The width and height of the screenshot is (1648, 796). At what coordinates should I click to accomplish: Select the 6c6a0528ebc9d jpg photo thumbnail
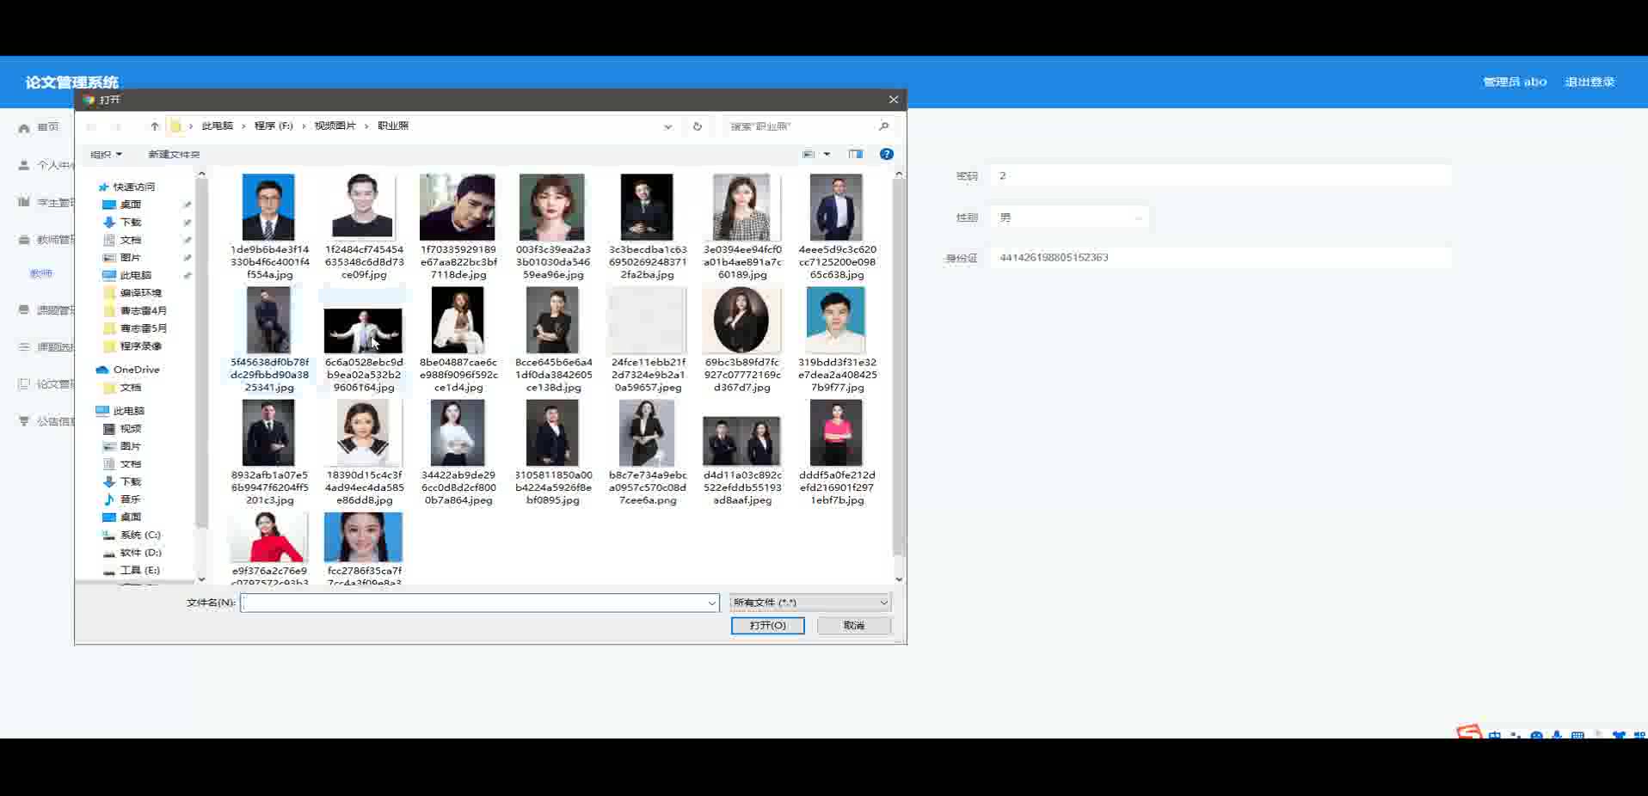point(363,330)
